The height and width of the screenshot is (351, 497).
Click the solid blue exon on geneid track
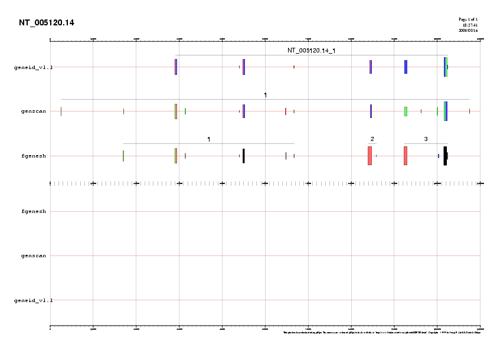[406, 67]
